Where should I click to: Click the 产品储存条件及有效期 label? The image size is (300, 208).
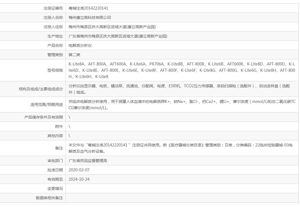[43, 117]
